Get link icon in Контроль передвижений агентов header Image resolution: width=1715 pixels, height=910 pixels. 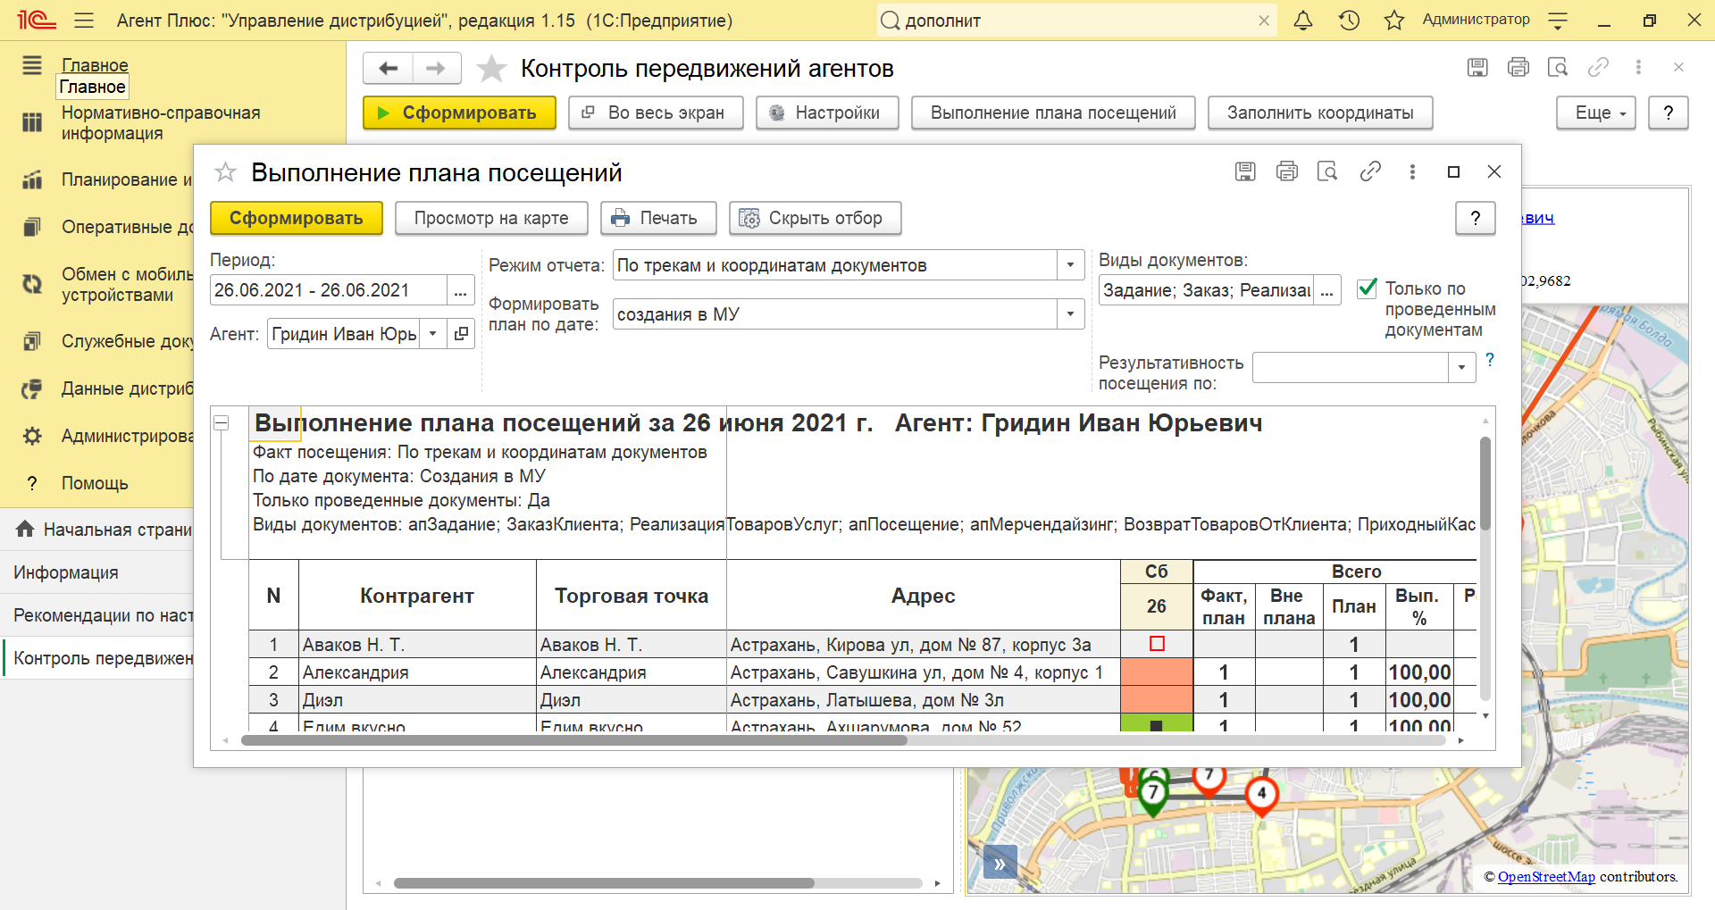[x=1598, y=67]
